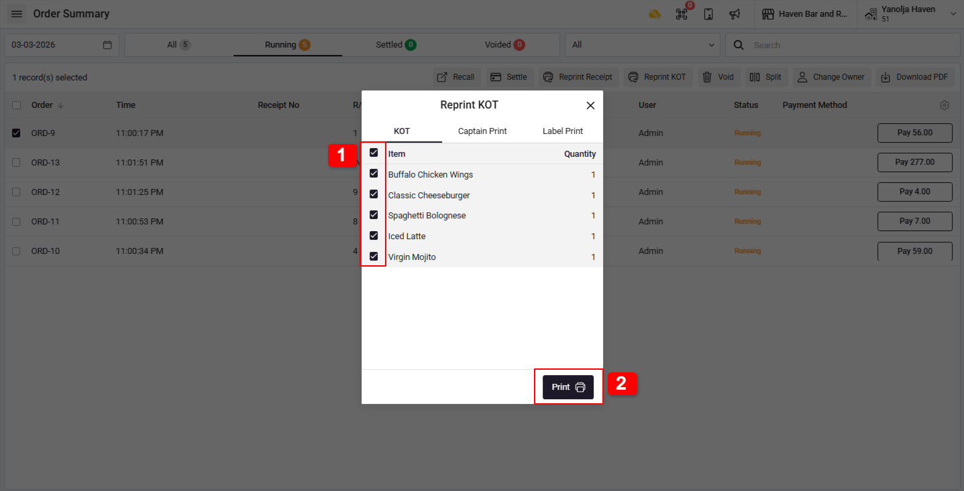Click the Void toolbar button
964x491 pixels.
718,77
